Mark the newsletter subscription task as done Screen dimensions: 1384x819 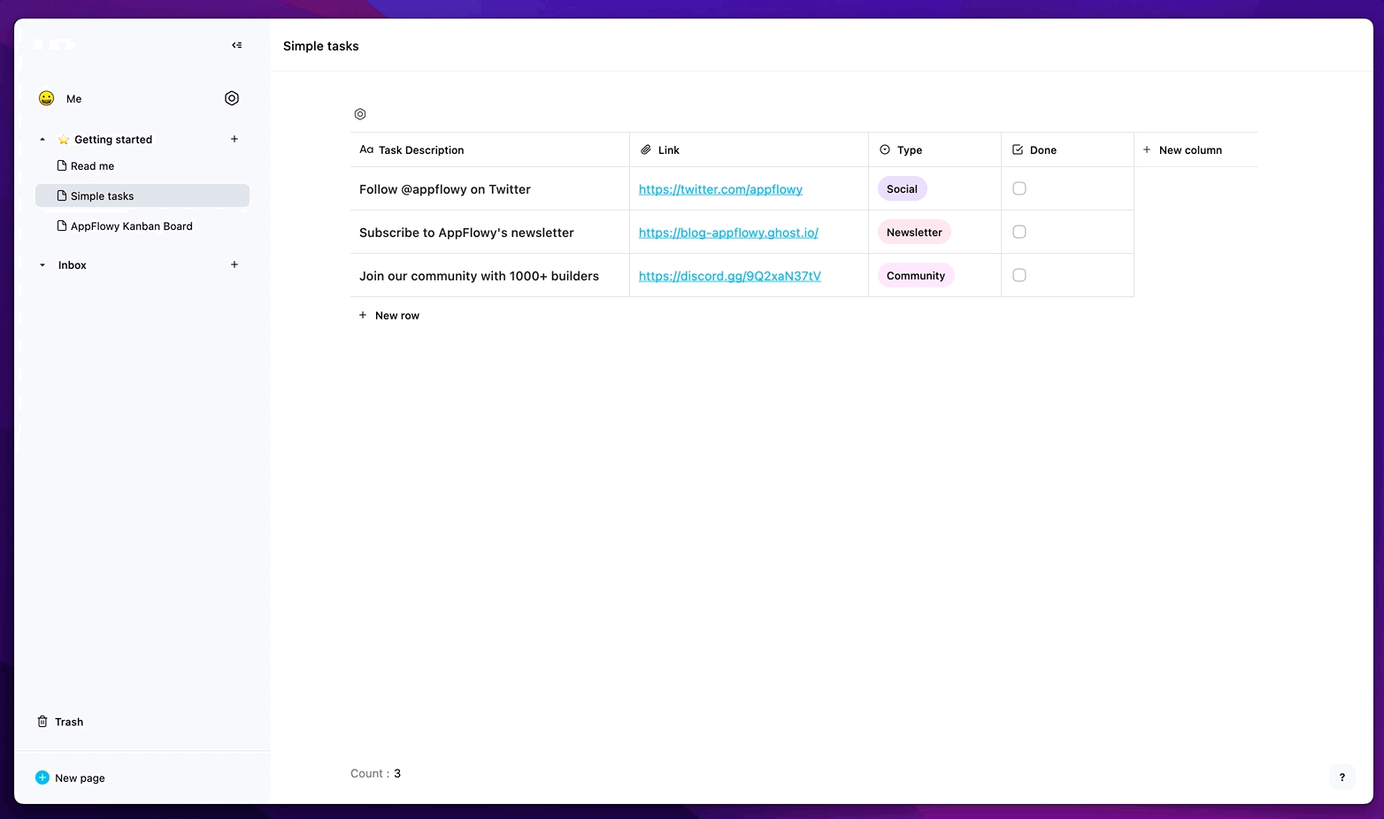(x=1019, y=231)
